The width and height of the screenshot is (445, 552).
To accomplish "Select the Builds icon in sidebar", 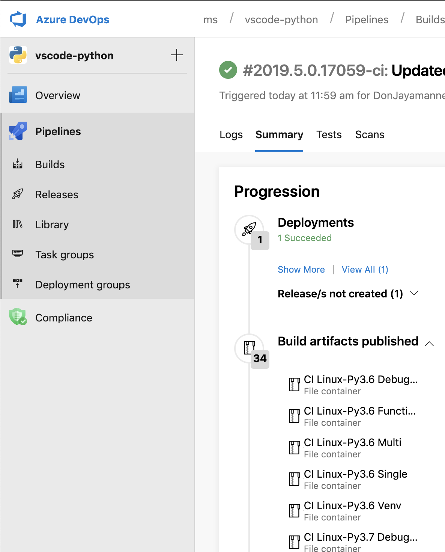I will point(18,164).
